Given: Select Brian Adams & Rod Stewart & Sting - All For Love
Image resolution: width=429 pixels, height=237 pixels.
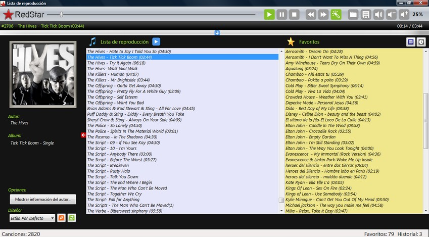Looking at the screenshot, I should click(x=182, y=108).
